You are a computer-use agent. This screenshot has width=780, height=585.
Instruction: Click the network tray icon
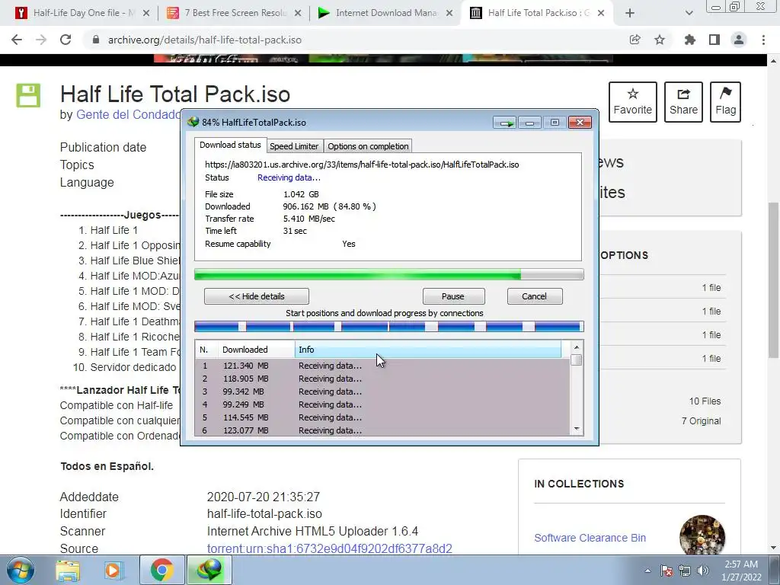(685, 571)
